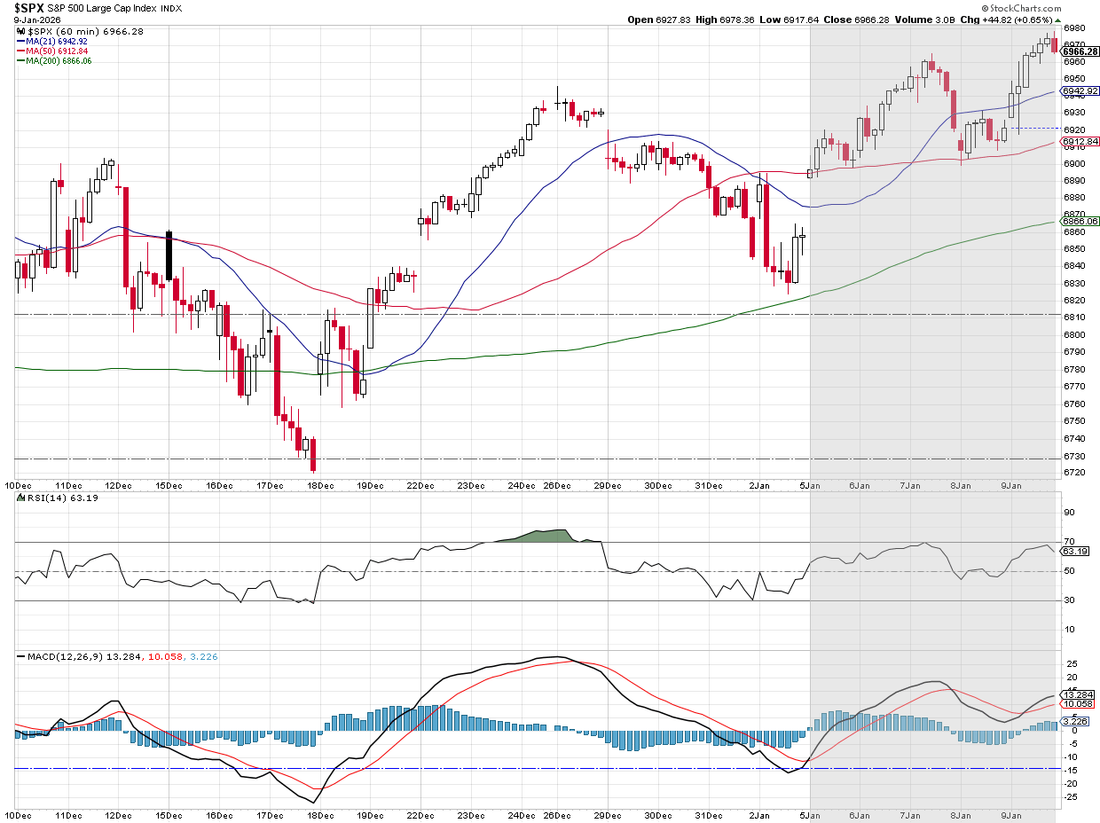This screenshot has height=823, width=1100.
Task: Click the green MA(200) legend line marker
Action: [20, 60]
